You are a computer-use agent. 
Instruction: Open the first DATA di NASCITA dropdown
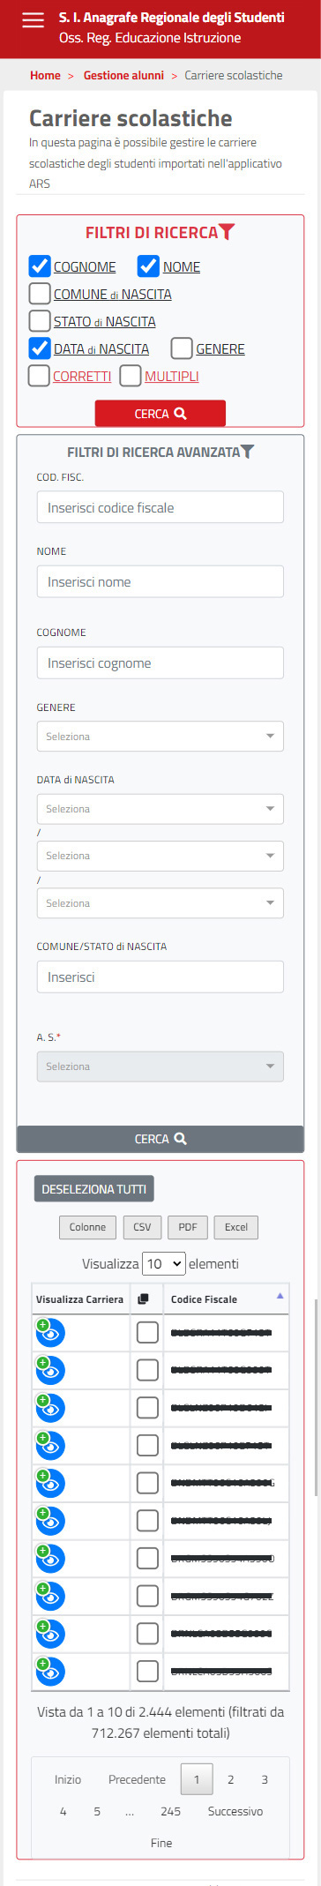160,809
